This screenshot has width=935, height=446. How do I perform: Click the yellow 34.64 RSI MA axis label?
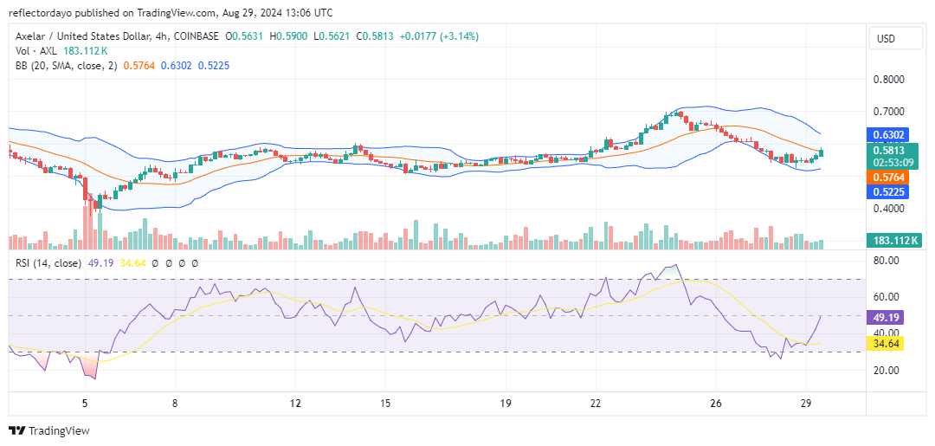[885, 343]
